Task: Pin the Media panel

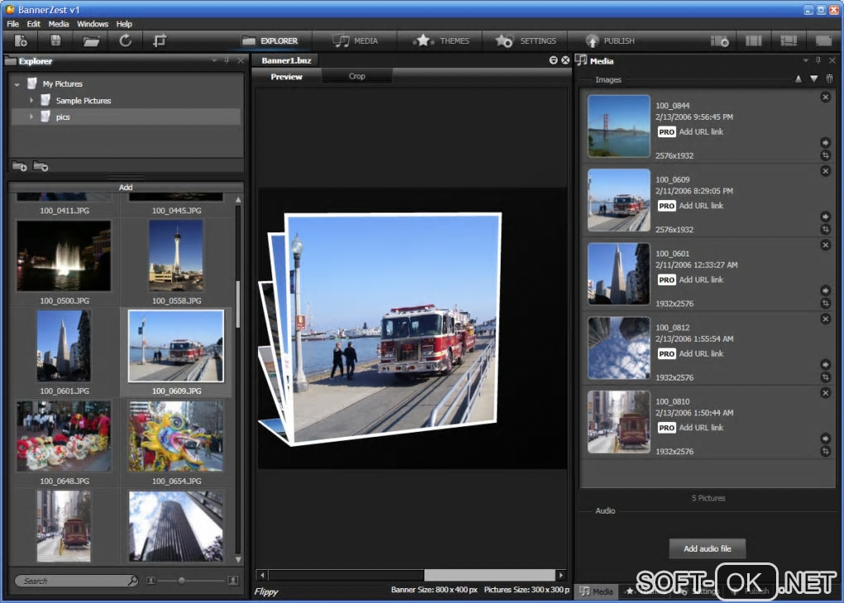Action: 818,60
